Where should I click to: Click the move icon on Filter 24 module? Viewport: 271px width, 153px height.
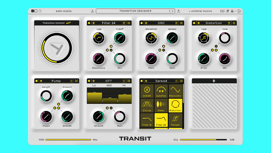tap(94, 23)
